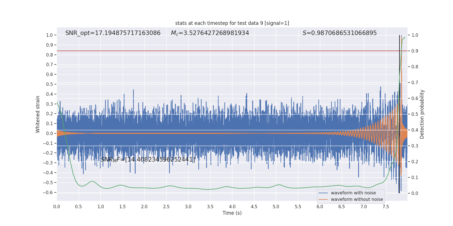Click the left axis tick label −0.6
The height and width of the screenshot is (226, 453).
pyautogui.click(x=48, y=192)
